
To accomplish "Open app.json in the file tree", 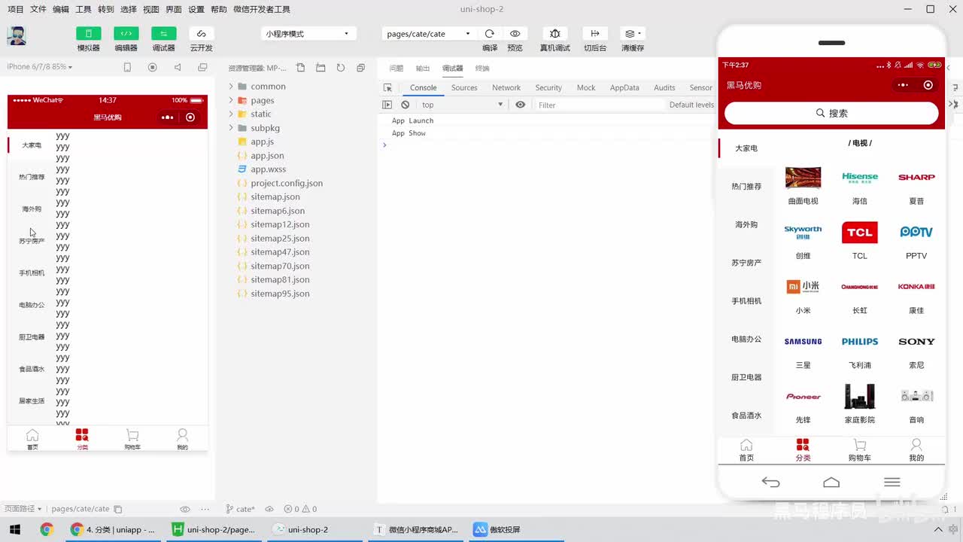I will [267, 155].
